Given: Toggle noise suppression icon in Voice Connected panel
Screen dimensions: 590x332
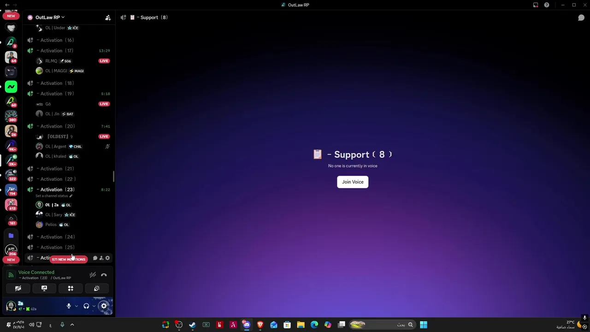Looking at the screenshot, I should point(93,275).
